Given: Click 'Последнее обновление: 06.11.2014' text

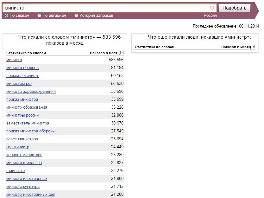Looking at the screenshot, I should [226, 26].
